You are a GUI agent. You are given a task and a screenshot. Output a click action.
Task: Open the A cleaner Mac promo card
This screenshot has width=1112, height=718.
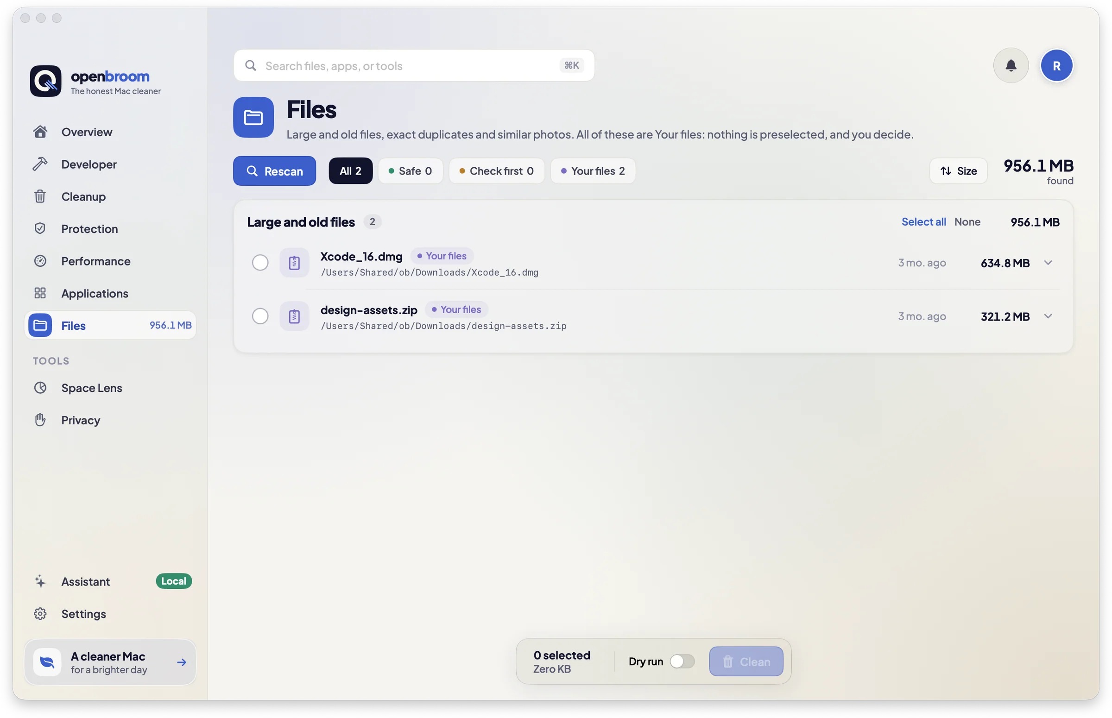click(x=110, y=661)
